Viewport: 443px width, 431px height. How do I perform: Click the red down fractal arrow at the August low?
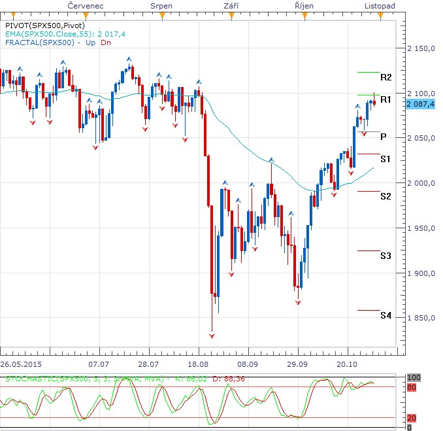click(211, 336)
